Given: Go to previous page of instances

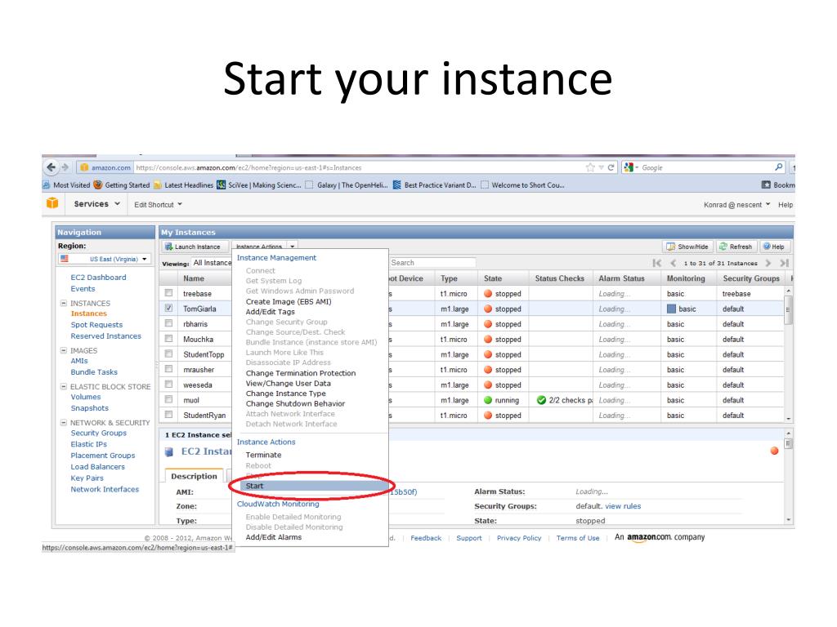Looking at the screenshot, I should (x=674, y=263).
